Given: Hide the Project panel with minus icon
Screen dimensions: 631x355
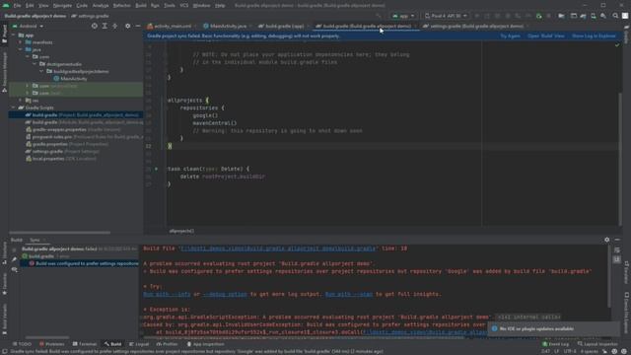Looking at the screenshot, I should 138,26.
